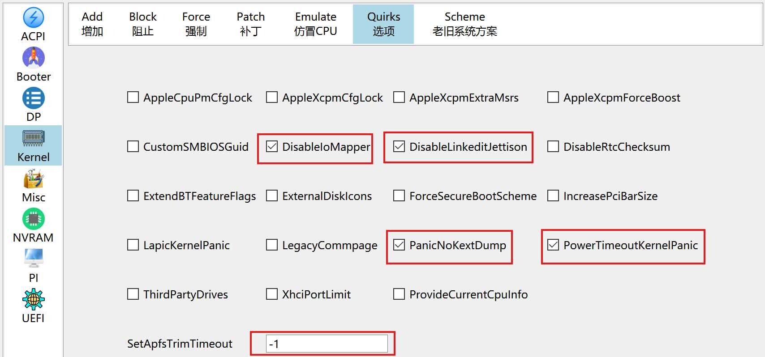The width and height of the screenshot is (765, 357).
Task: Disable the PowerTimeoutKernelPanic checkbox
Action: pyautogui.click(x=553, y=245)
